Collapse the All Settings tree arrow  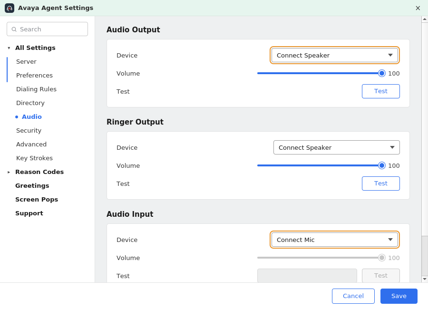coord(9,48)
